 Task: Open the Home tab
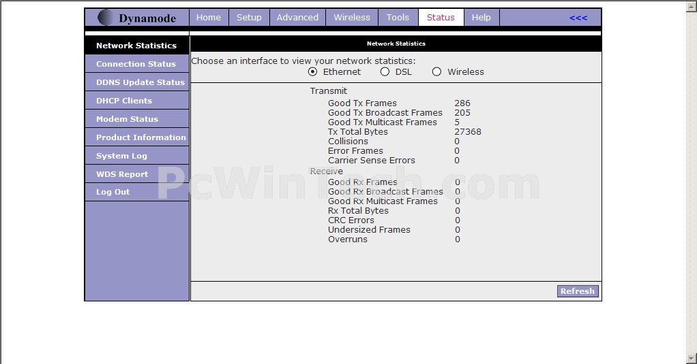[209, 17]
